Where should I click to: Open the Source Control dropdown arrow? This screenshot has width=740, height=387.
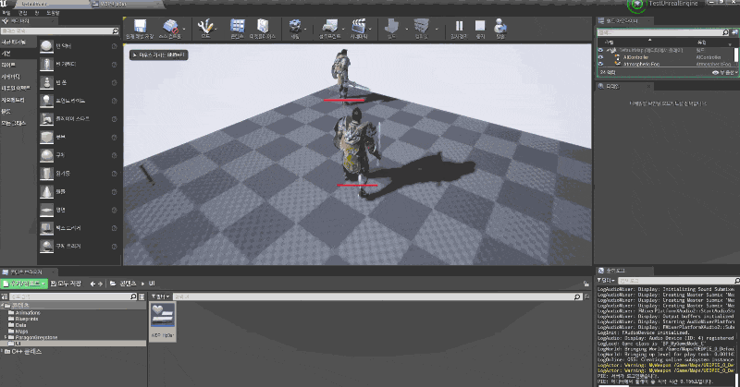click(x=184, y=29)
